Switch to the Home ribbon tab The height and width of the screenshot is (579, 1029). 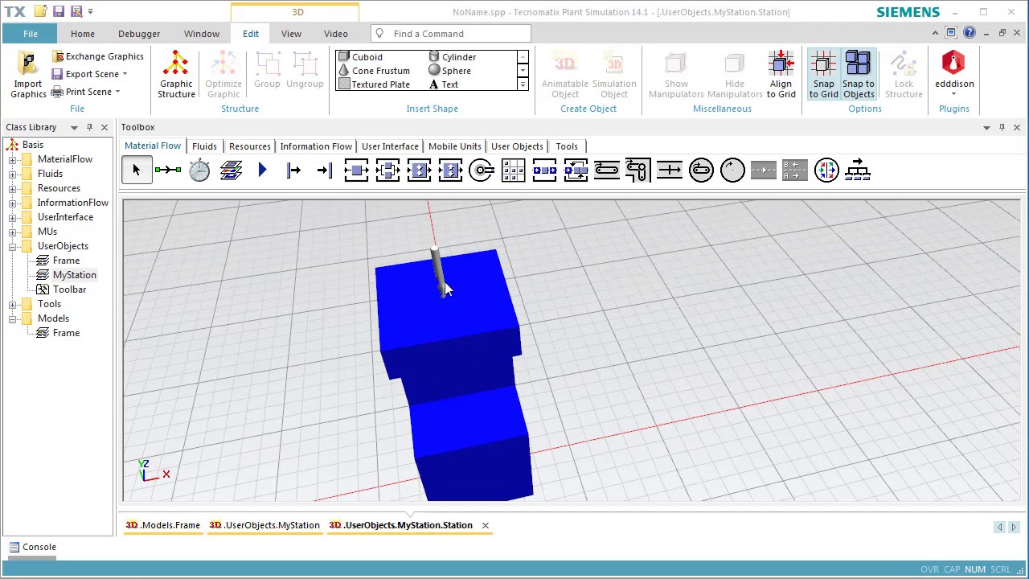point(82,34)
